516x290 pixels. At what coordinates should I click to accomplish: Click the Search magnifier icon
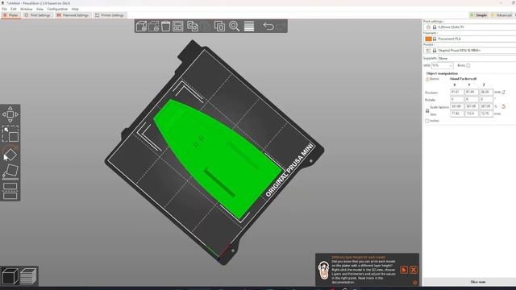(235, 27)
